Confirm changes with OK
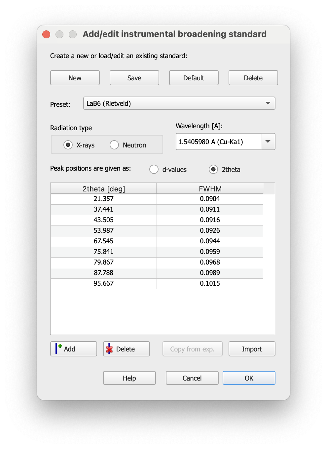Image resolution: width=327 pixels, height=449 pixels. (249, 378)
